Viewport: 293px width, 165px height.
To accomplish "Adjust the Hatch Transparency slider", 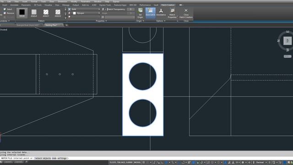I will 116,9.
